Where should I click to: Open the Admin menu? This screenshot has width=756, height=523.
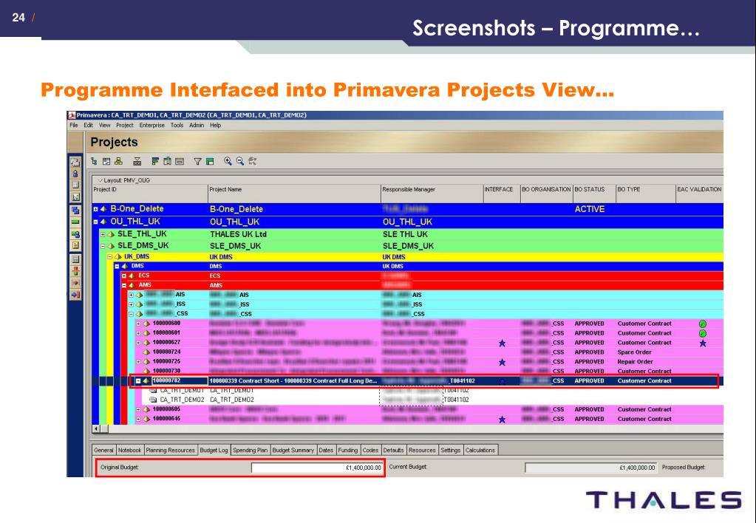pyautogui.click(x=197, y=126)
